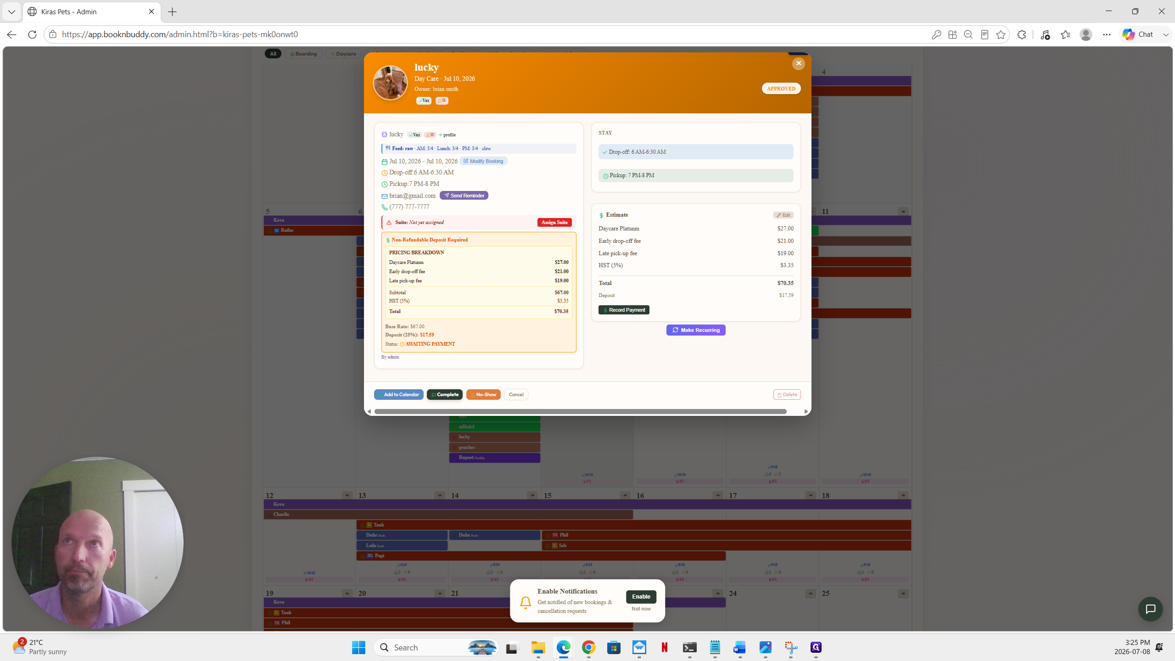
Task: Click the purple pet face icon by lucky
Action: pyautogui.click(x=385, y=134)
